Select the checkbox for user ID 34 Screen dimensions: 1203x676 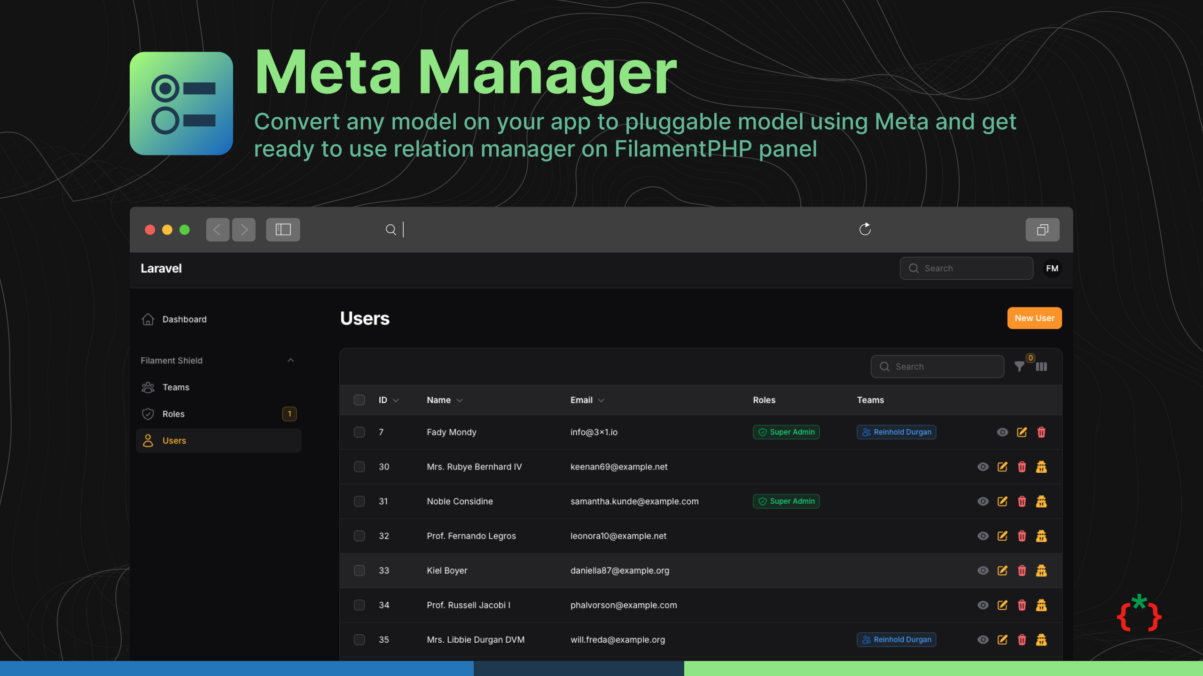tap(359, 605)
